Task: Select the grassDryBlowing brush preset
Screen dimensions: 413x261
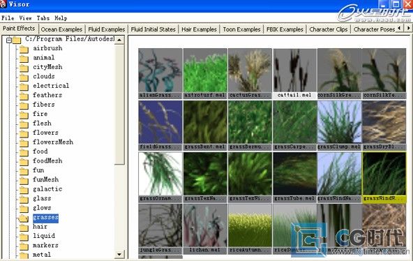Action: pyautogui.click(x=384, y=125)
